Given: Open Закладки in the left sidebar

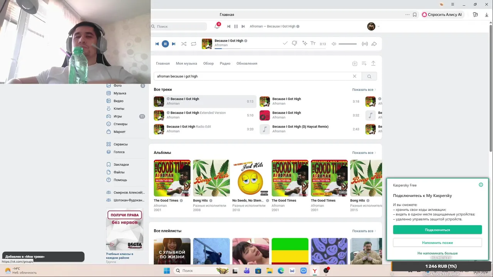Looking at the screenshot, I should point(121,165).
